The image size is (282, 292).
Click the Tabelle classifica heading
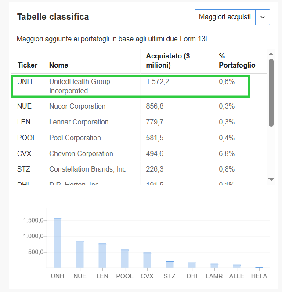point(53,17)
